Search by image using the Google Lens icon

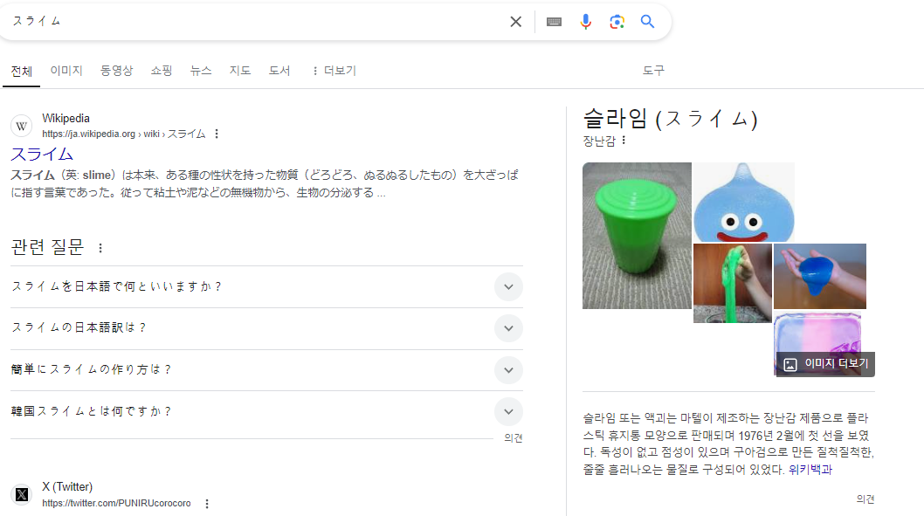[617, 21]
